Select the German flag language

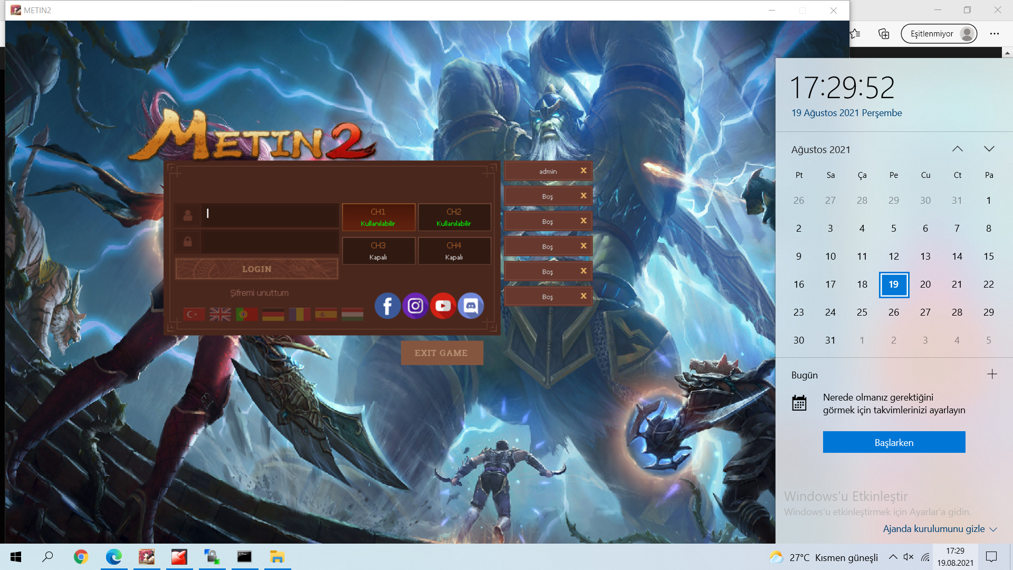point(273,315)
